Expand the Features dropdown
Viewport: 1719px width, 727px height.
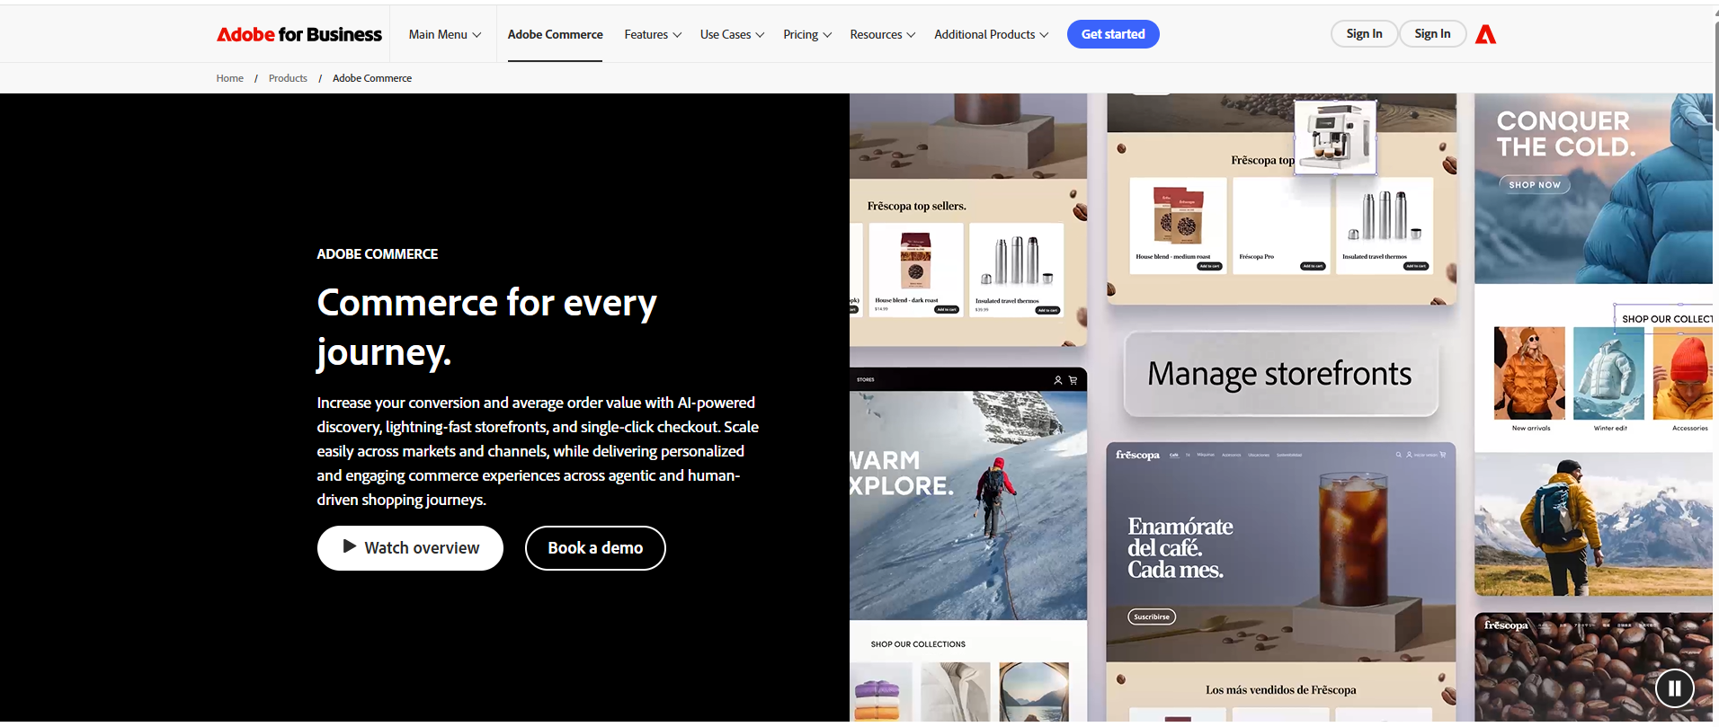pos(653,34)
